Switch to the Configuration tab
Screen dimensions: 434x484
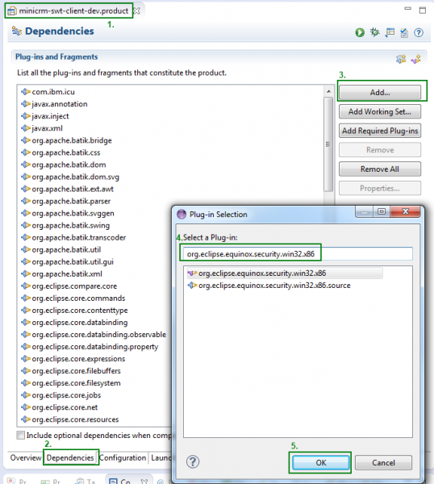tap(123, 457)
